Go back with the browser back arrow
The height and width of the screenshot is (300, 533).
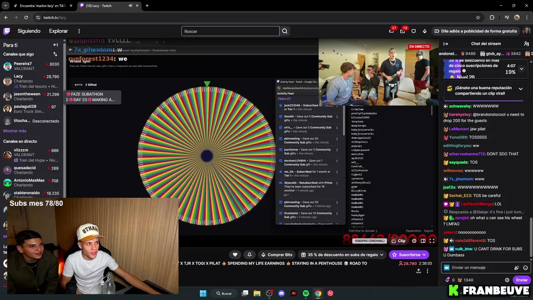[x=6, y=17]
